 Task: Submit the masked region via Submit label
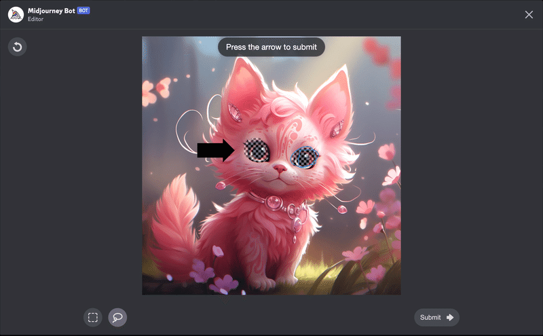tap(430, 317)
